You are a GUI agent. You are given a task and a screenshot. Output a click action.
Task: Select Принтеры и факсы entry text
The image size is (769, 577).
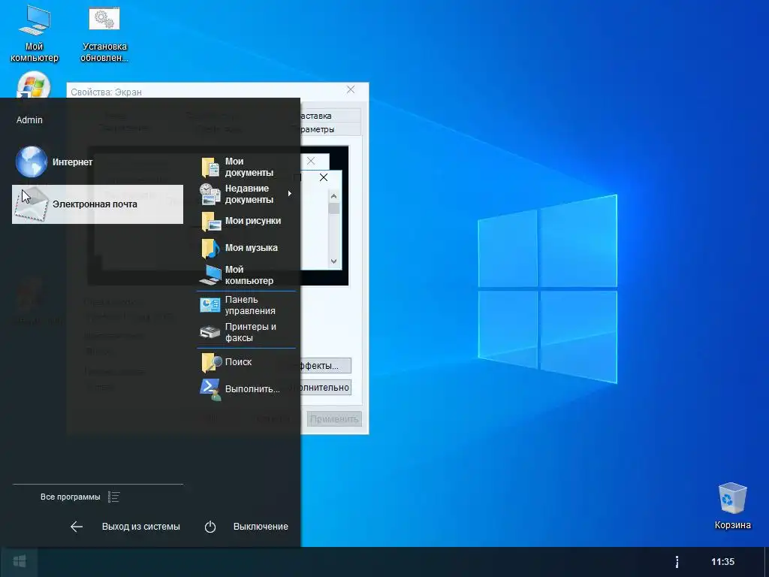250,332
